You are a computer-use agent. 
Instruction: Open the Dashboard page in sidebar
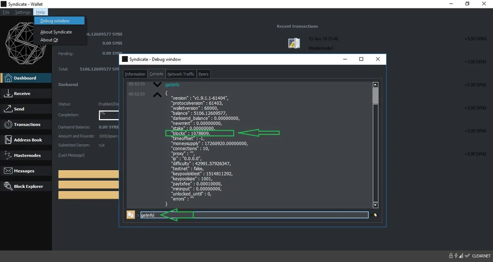coord(26,78)
